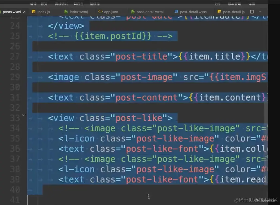The image size is (280, 205).
Task: Open the editor's more actions ellipsis
Action: point(260,12)
